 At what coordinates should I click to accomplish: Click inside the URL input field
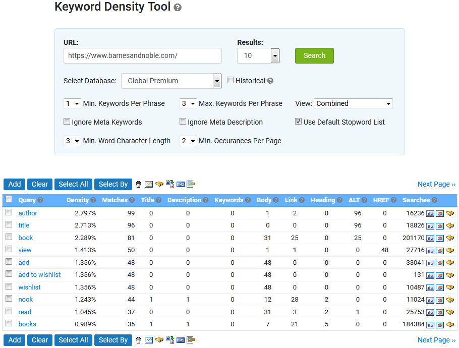pos(142,55)
